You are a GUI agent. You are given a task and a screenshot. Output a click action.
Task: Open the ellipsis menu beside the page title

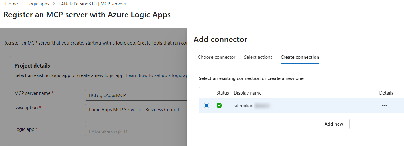click(181, 15)
